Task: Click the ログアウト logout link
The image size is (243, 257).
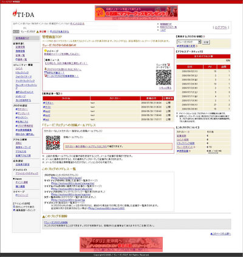Action: click(x=221, y=27)
